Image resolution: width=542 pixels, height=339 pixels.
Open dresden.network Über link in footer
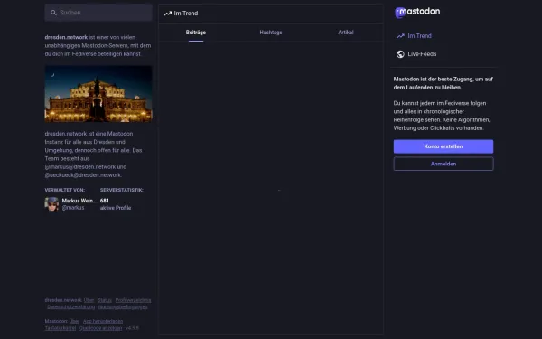click(x=89, y=300)
